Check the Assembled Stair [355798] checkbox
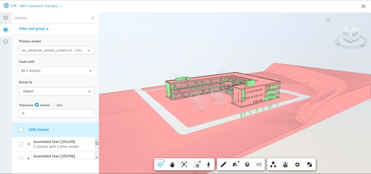The height and width of the screenshot is (174, 371). 21,158
